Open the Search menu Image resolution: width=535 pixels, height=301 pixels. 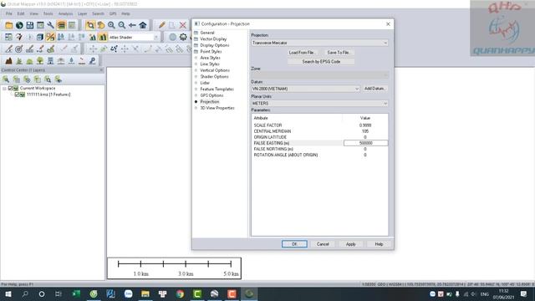coord(98,13)
